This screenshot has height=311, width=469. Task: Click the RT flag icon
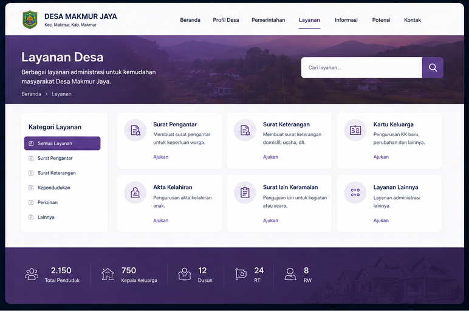241,274
